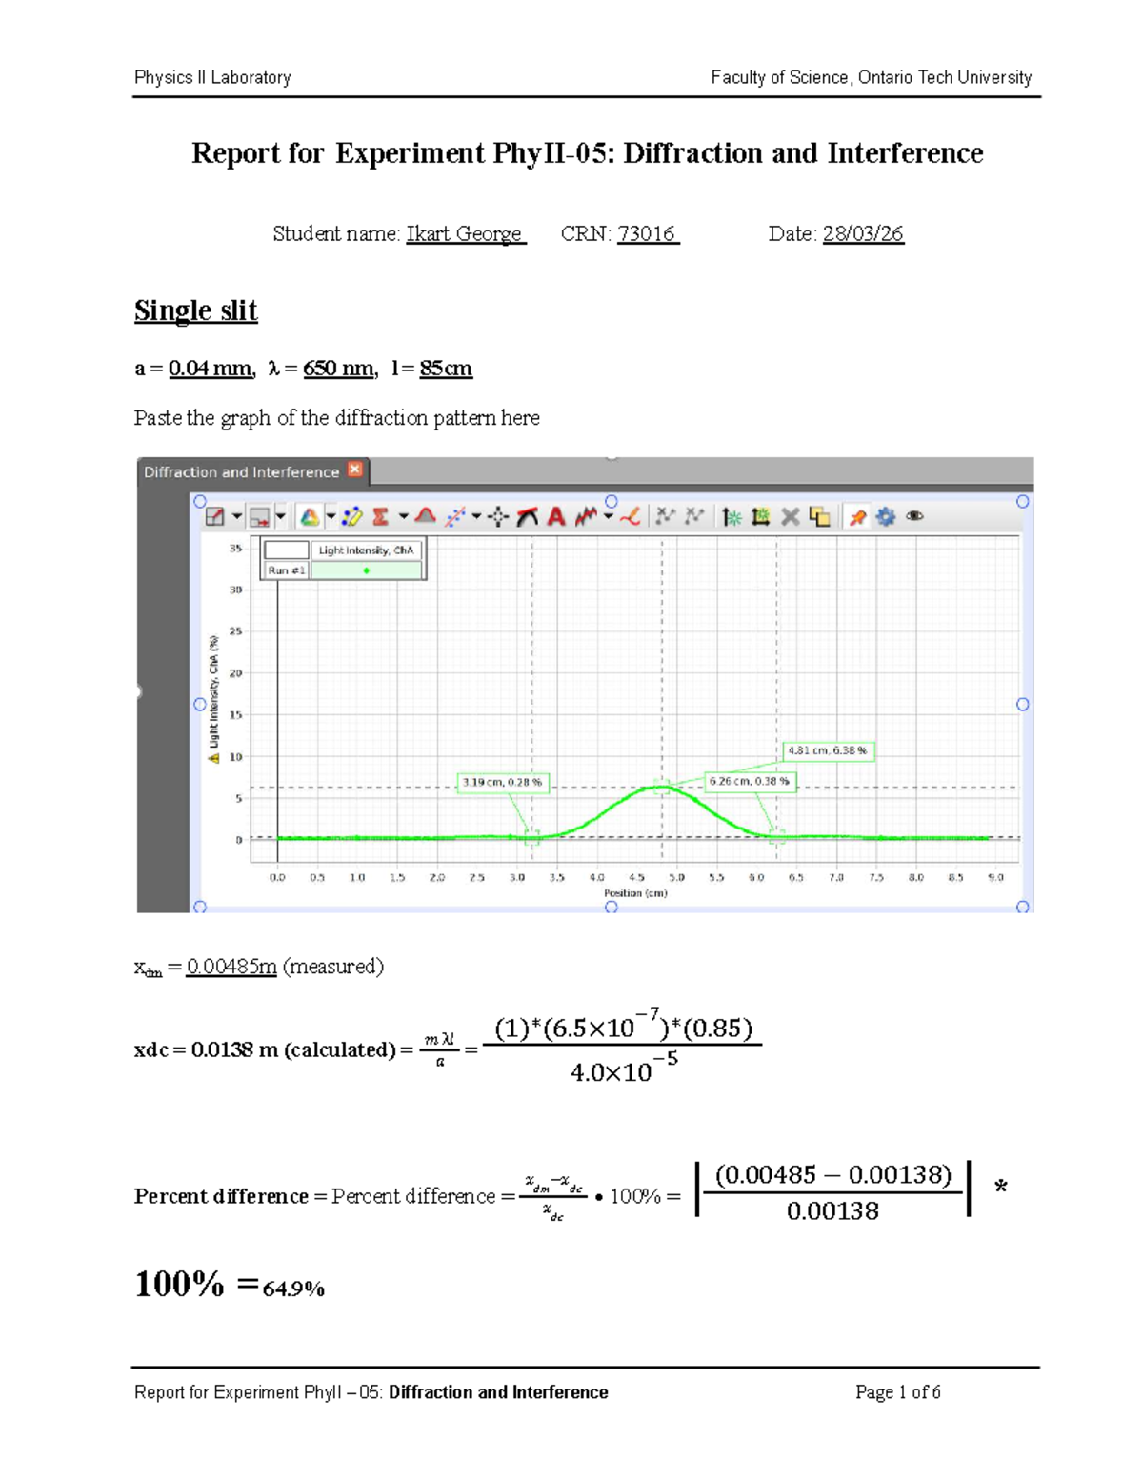Close the Diffraction and Interference tab
Image resolution: width=1143 pixels, height=1479 pixels.
coord(355,470)
